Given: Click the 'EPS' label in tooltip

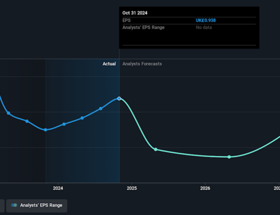Looking at the screenshot, I should pyautogui.click(x=127, y=20).
